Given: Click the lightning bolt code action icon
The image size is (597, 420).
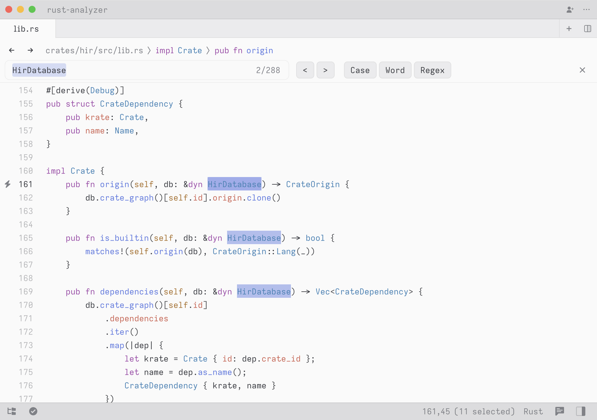Looking at the screenshot, I should tap(8, 184).
